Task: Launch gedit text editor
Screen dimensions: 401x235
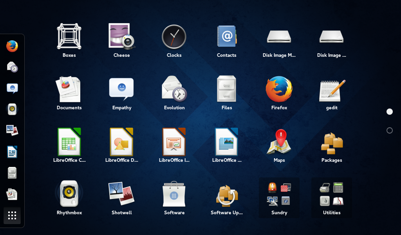Action: tap(331, 89)
